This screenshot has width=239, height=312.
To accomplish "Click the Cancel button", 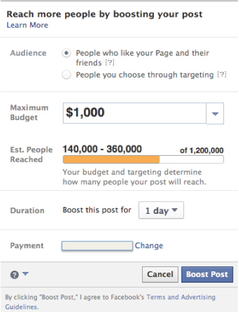I will tap(160, 274).
